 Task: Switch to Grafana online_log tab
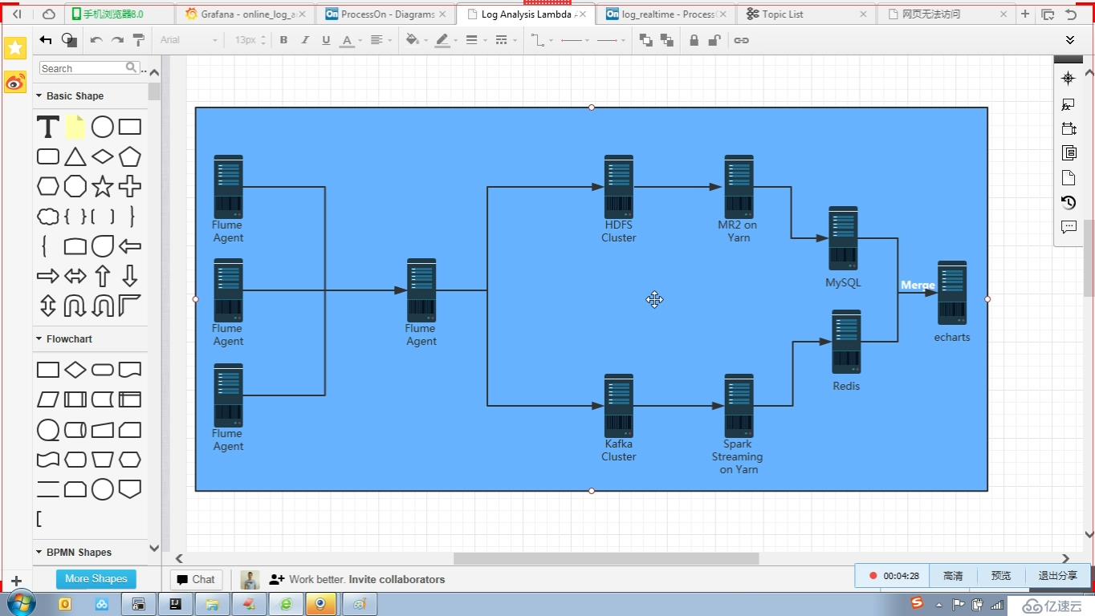pos(246,14)
